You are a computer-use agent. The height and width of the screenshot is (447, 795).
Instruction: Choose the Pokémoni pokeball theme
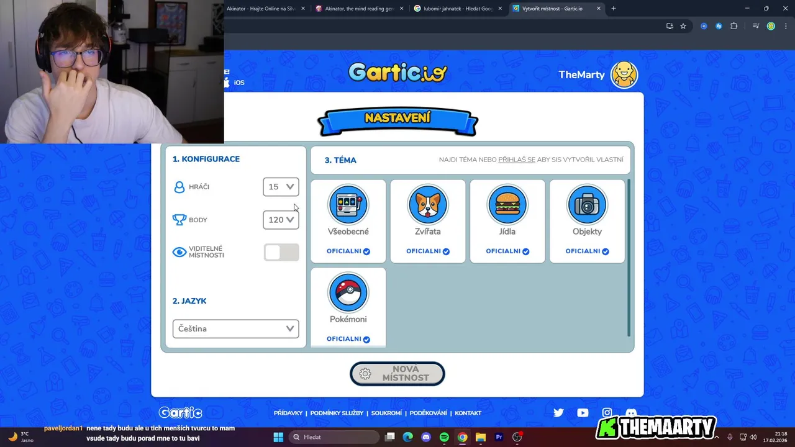348,292
